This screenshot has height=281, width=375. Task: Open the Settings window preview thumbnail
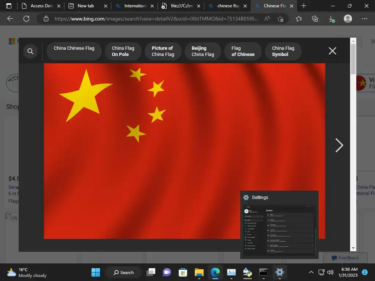click(279, 225)
